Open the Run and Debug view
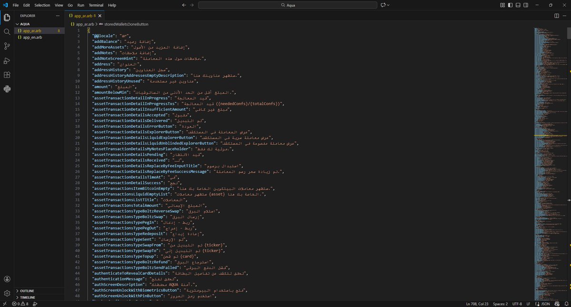571x307 pixels. pos(7,60)
